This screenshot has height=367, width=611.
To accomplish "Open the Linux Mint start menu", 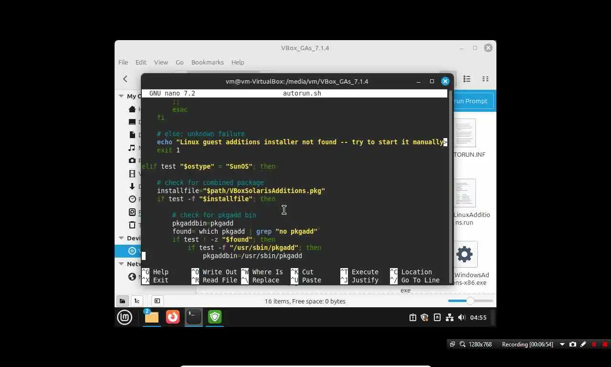I will pos(125,317).
